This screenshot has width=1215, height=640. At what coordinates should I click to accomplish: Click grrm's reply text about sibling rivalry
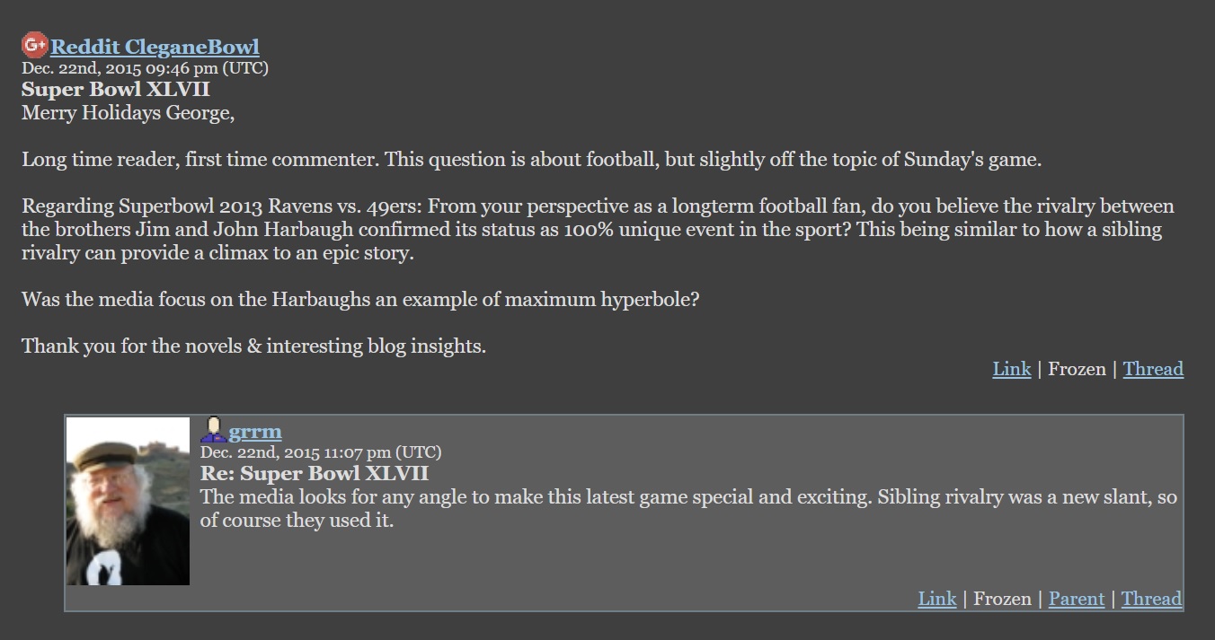pos(688,509)
